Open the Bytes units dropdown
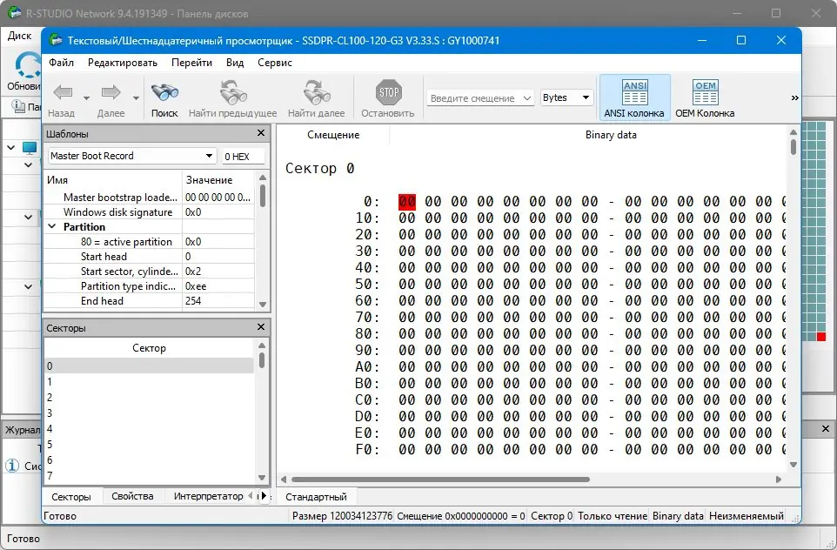This screenshot has width=837, height=550. click(x=566, y=97)
